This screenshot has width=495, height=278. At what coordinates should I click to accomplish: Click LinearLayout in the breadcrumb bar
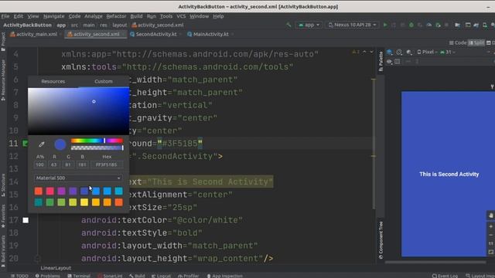point(56,268)
